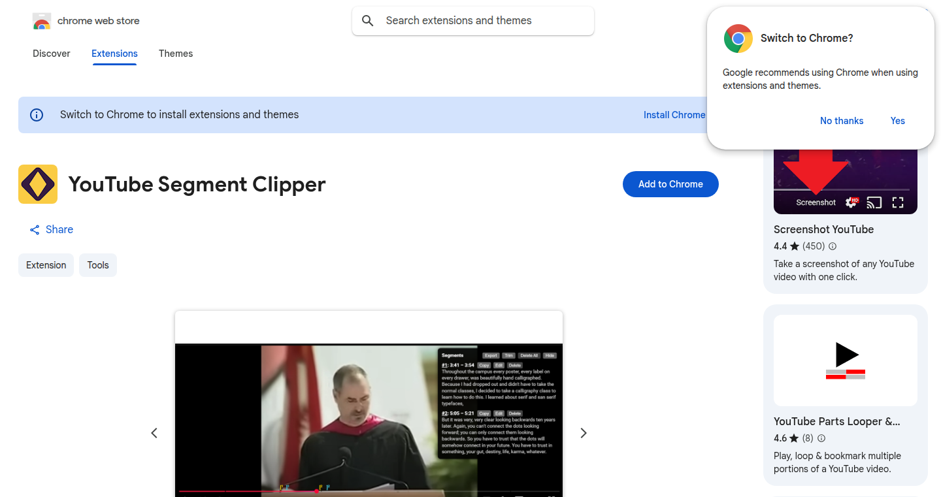Image resolution: width=941 pixels, height=497 pixels.
Task: Click the Share icon
Action: [x=35, y=230]
